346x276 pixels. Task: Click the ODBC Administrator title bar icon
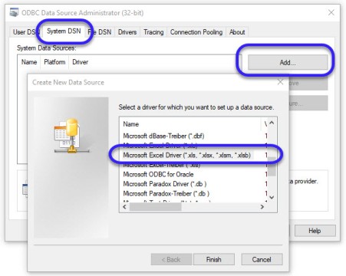(14, 12)
